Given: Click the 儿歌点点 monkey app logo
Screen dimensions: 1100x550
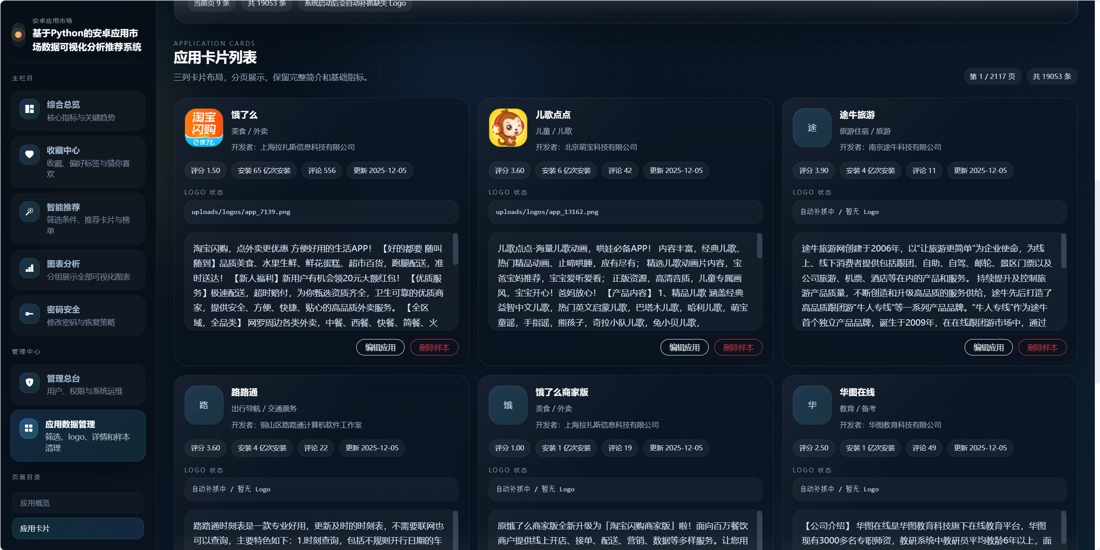Looking at the screenshot, I should click(508, 128).
